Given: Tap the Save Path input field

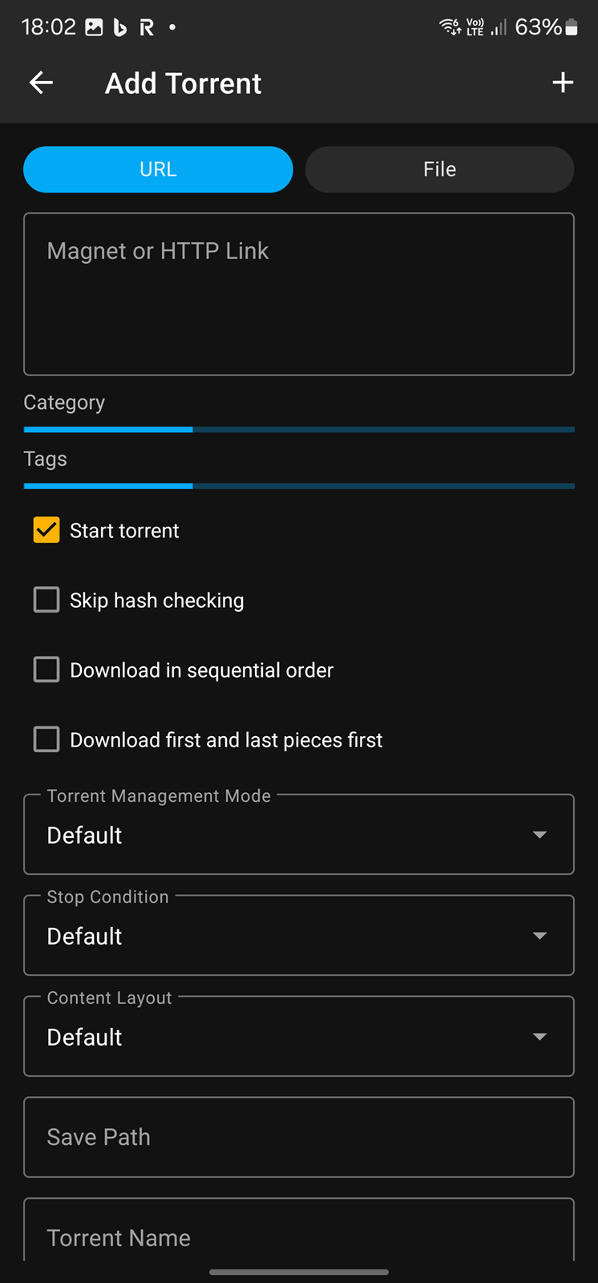Looking at the screenshot, I should pyautogui.click(x=299, y=1137).
